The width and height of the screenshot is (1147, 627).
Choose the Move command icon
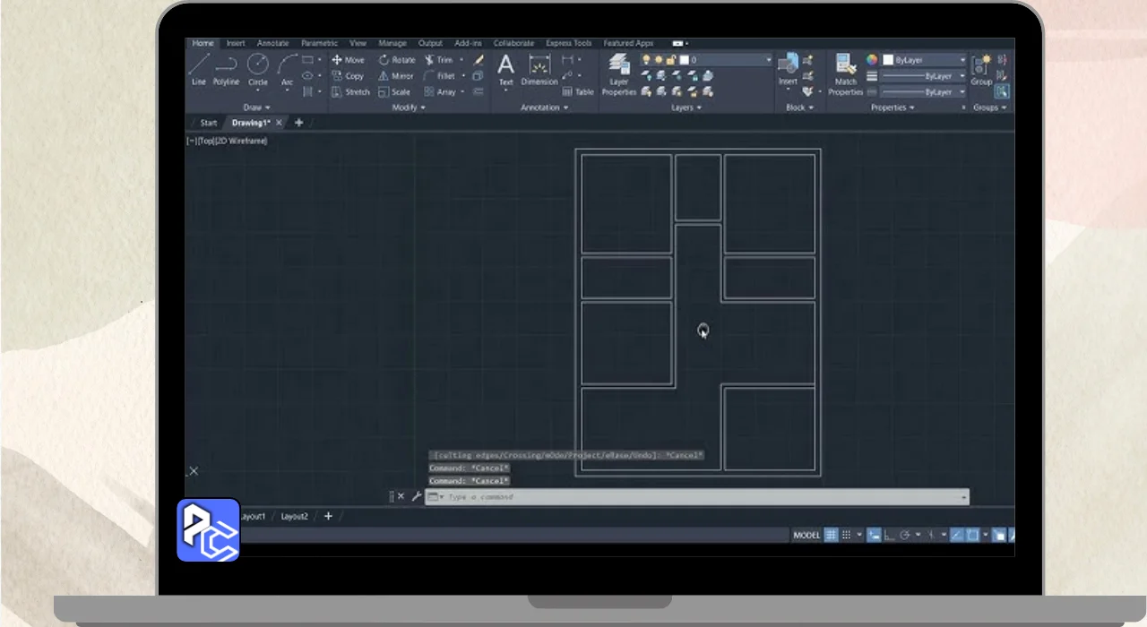348,60
